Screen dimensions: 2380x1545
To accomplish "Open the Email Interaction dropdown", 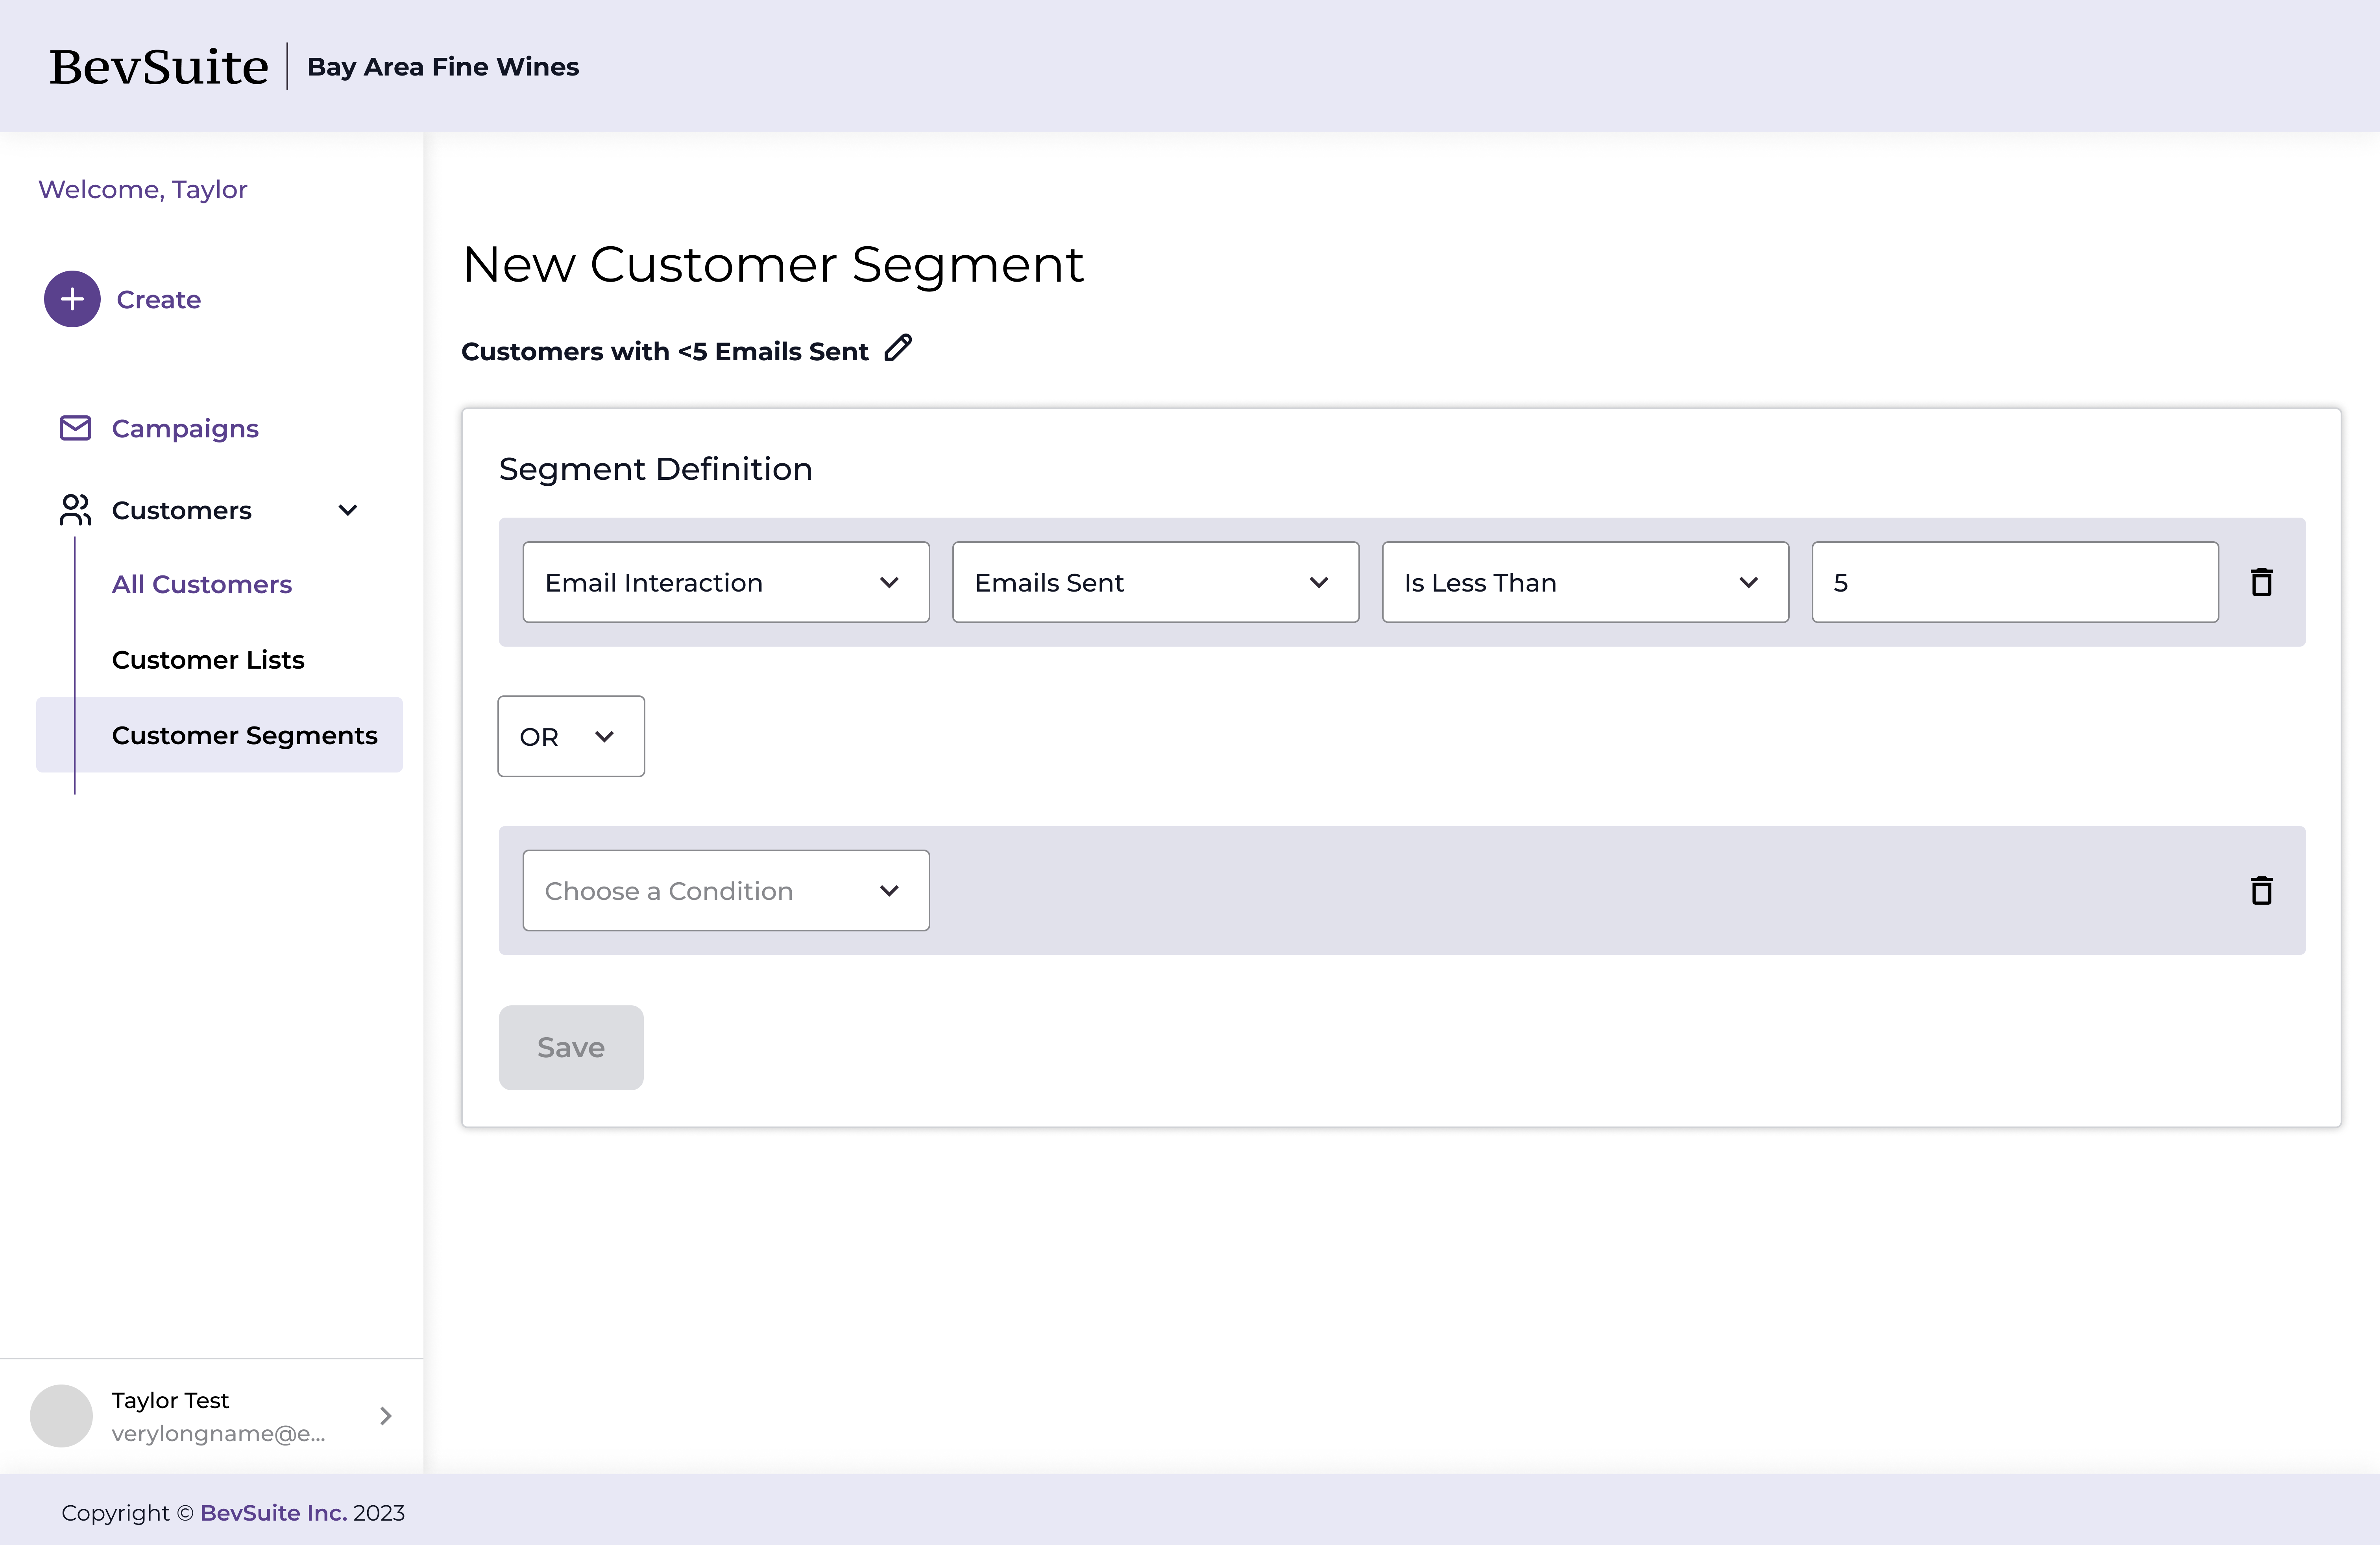I will click(726, 583).
